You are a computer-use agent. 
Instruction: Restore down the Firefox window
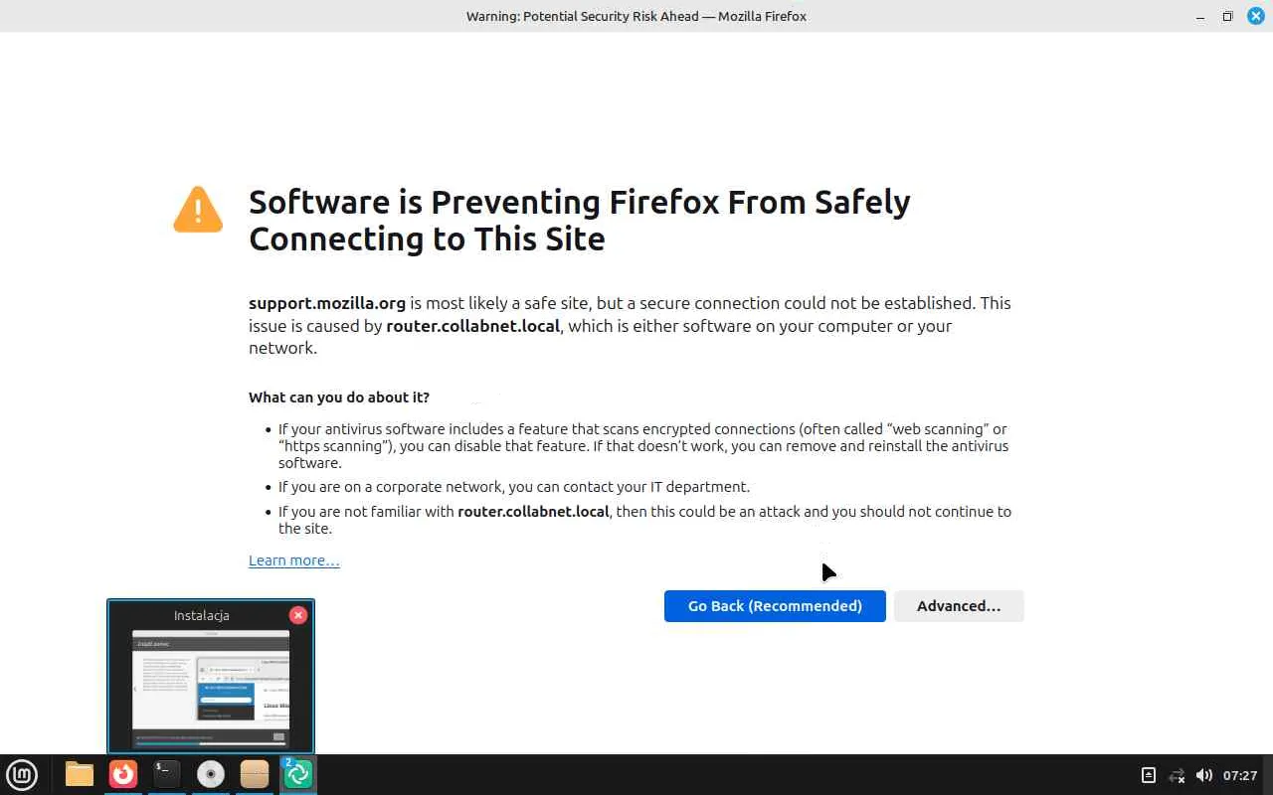click(1227, 16)
